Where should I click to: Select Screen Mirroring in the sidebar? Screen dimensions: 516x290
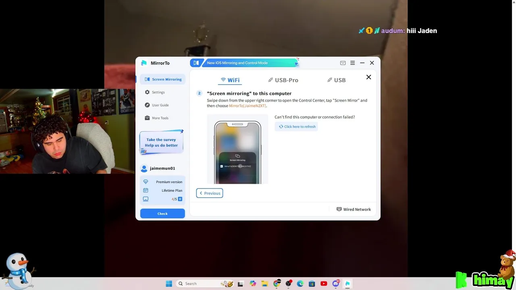click(x=163, y=79)
